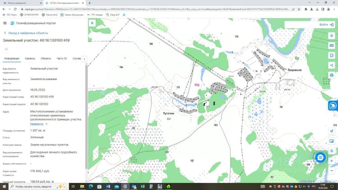Zoom in the map with the plus button

point(332,161)
